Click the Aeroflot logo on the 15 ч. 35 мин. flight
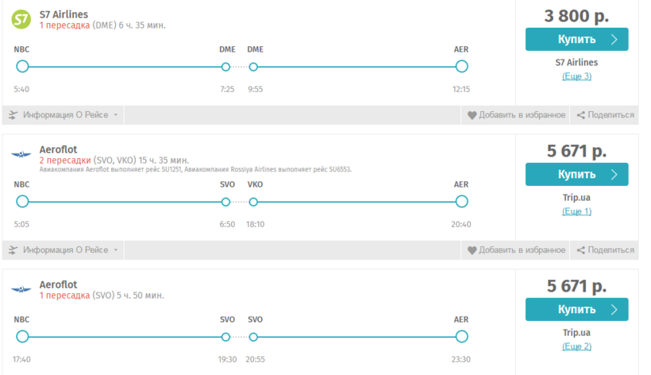651x375 pixels. click(x=21, y=153)
